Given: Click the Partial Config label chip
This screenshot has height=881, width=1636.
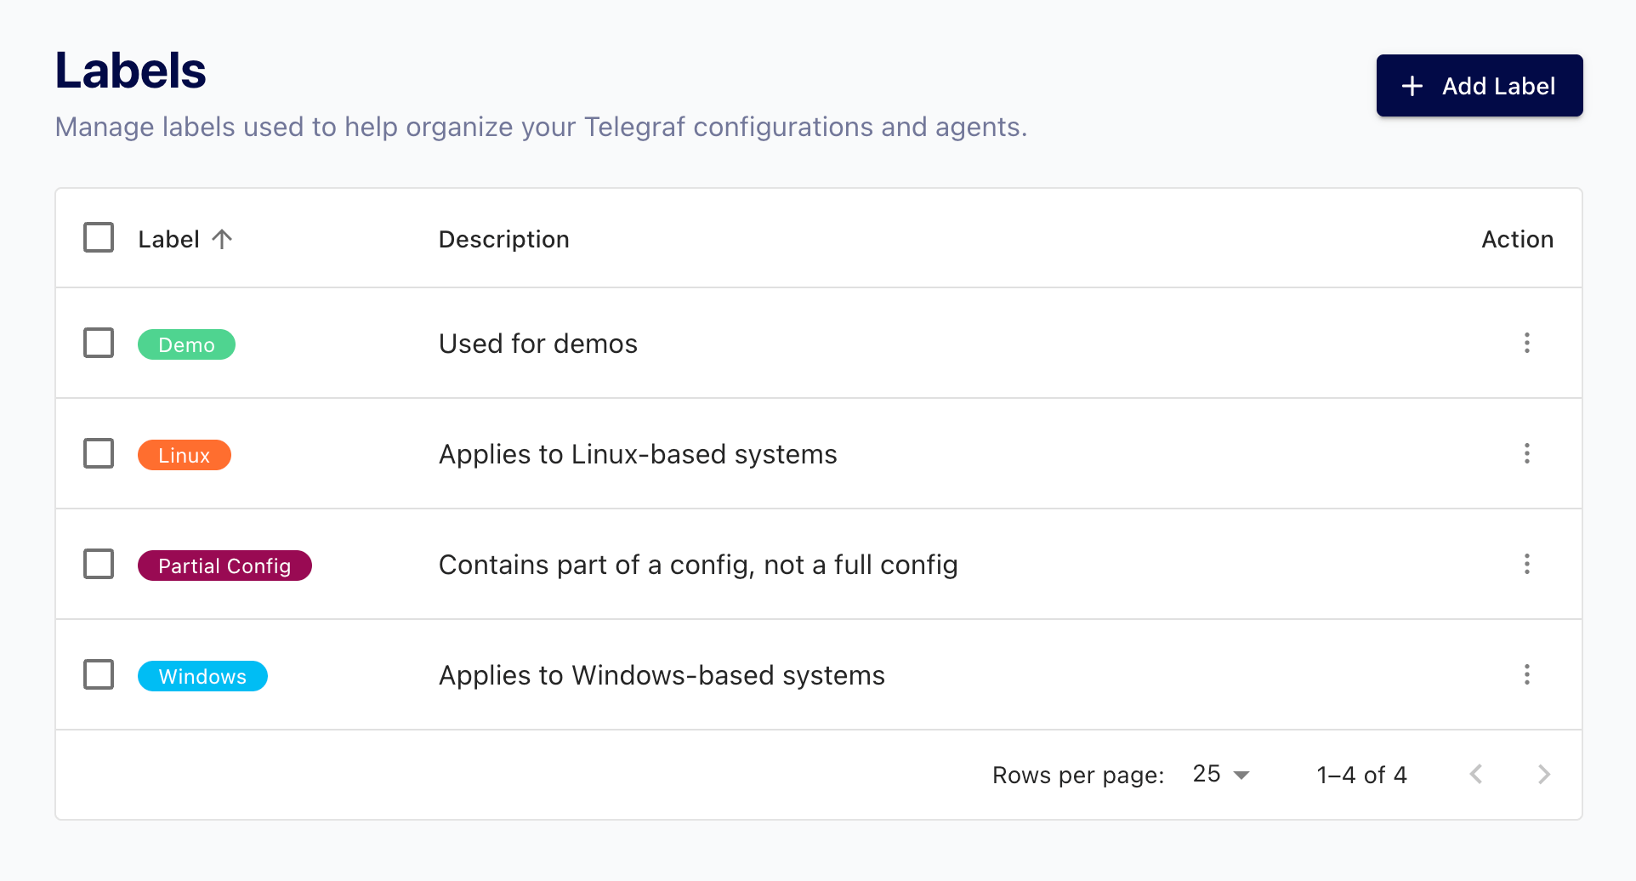Looking at the screenshot, I should pos(224,566).
